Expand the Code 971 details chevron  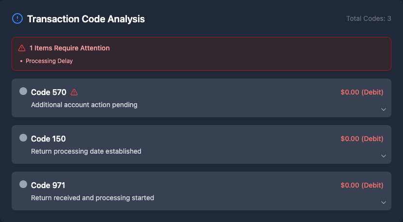coord(383,203)
